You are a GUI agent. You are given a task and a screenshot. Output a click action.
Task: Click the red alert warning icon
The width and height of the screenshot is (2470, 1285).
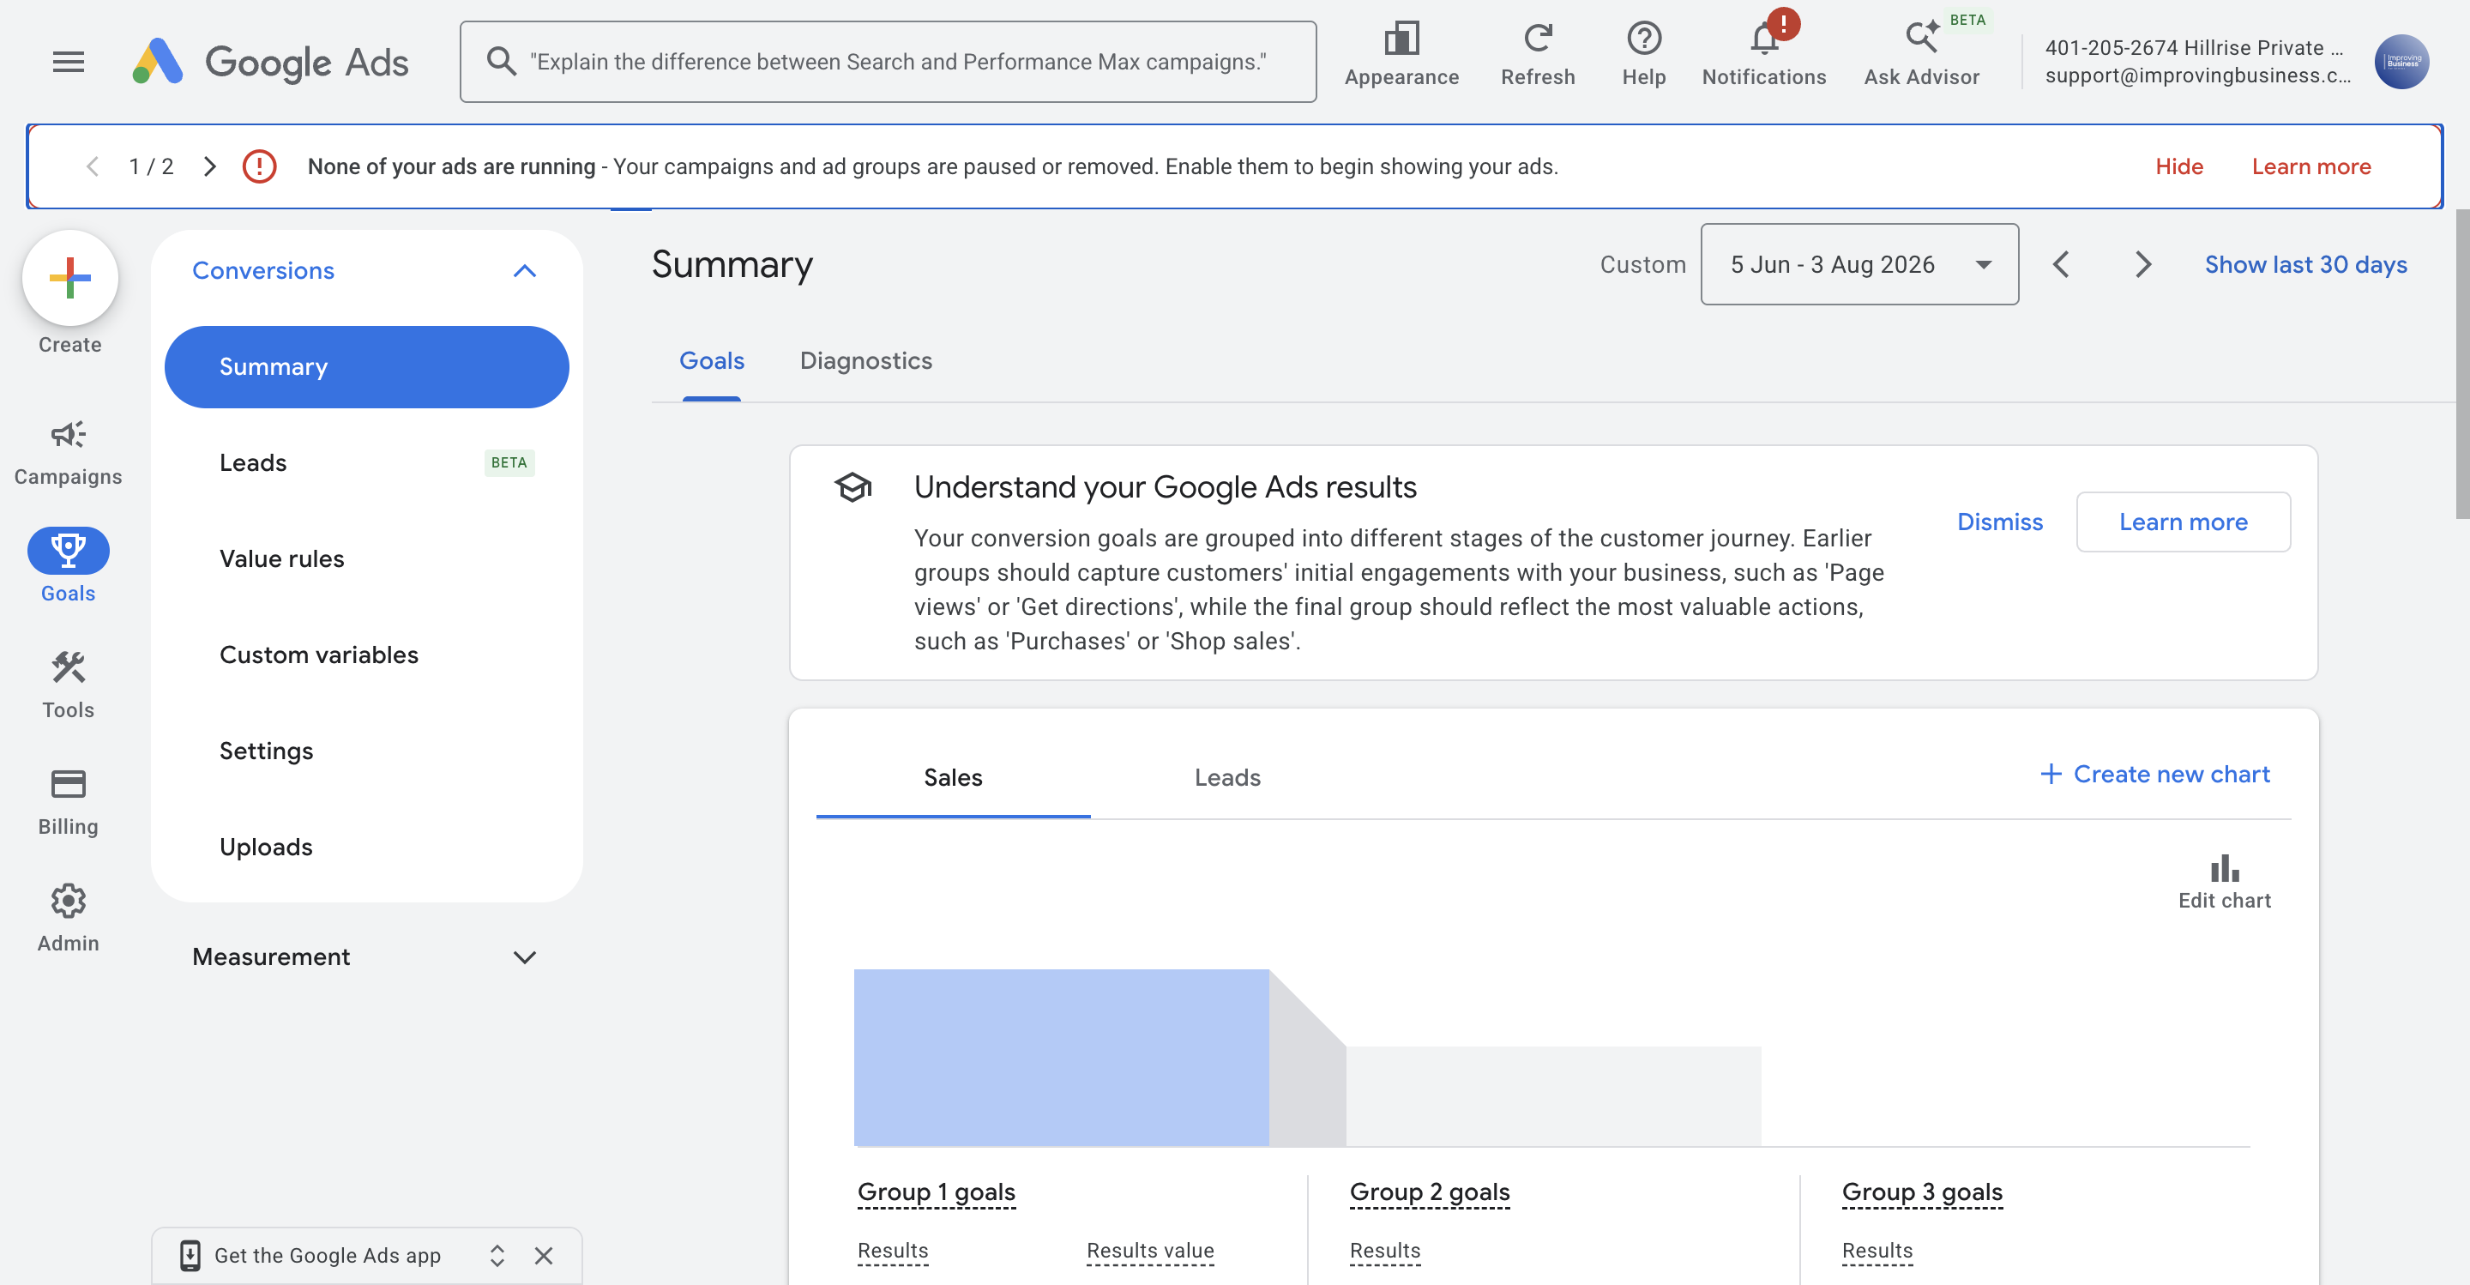(x=259, y=166)
